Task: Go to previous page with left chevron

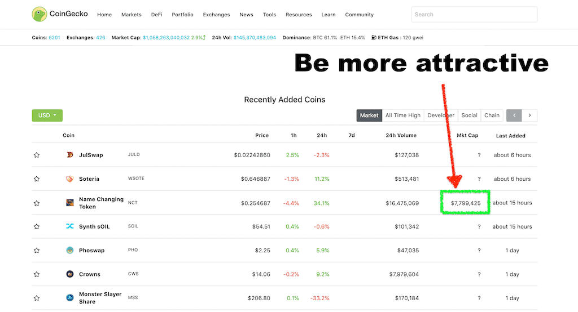Action: tap(514, 115)
